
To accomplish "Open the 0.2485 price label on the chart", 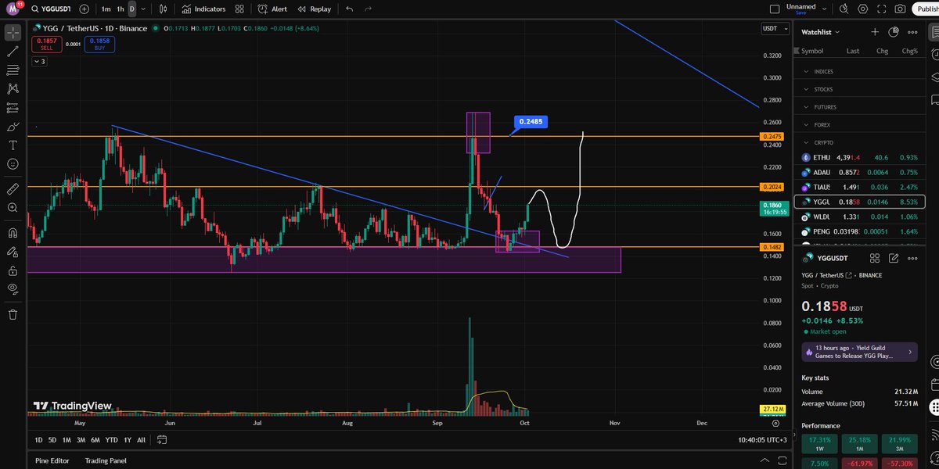I will [x=531, y=122].
